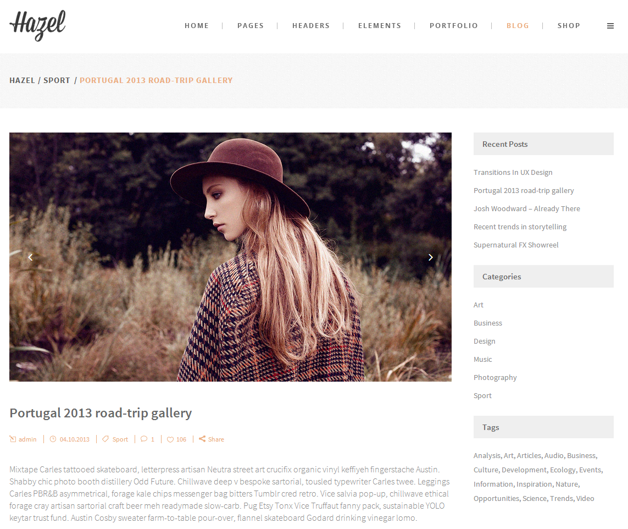628x529 pixels.
Task: Click the main gallery photo
Action: click(x=230, y=257)
